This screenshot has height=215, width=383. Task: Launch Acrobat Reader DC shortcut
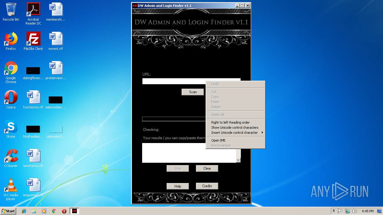click(33, 14)
